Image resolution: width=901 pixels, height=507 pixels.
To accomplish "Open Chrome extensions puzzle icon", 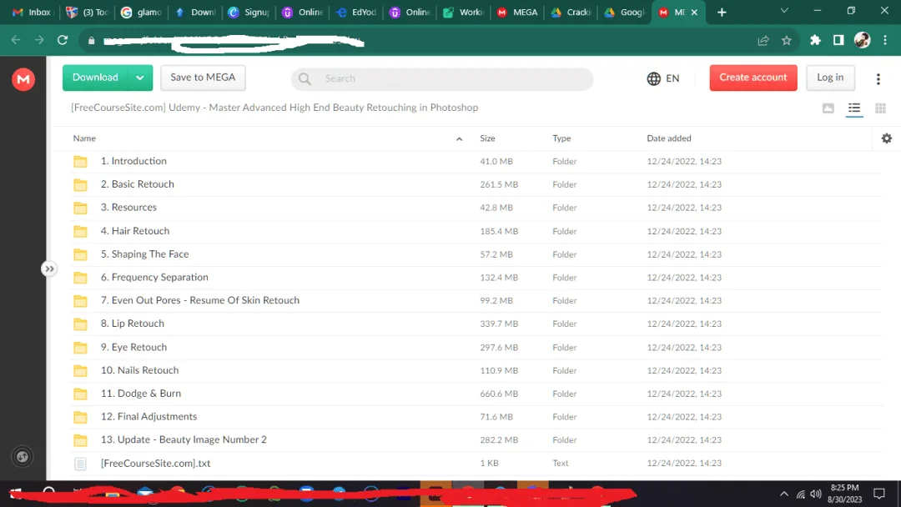I will tap(815, 40).
